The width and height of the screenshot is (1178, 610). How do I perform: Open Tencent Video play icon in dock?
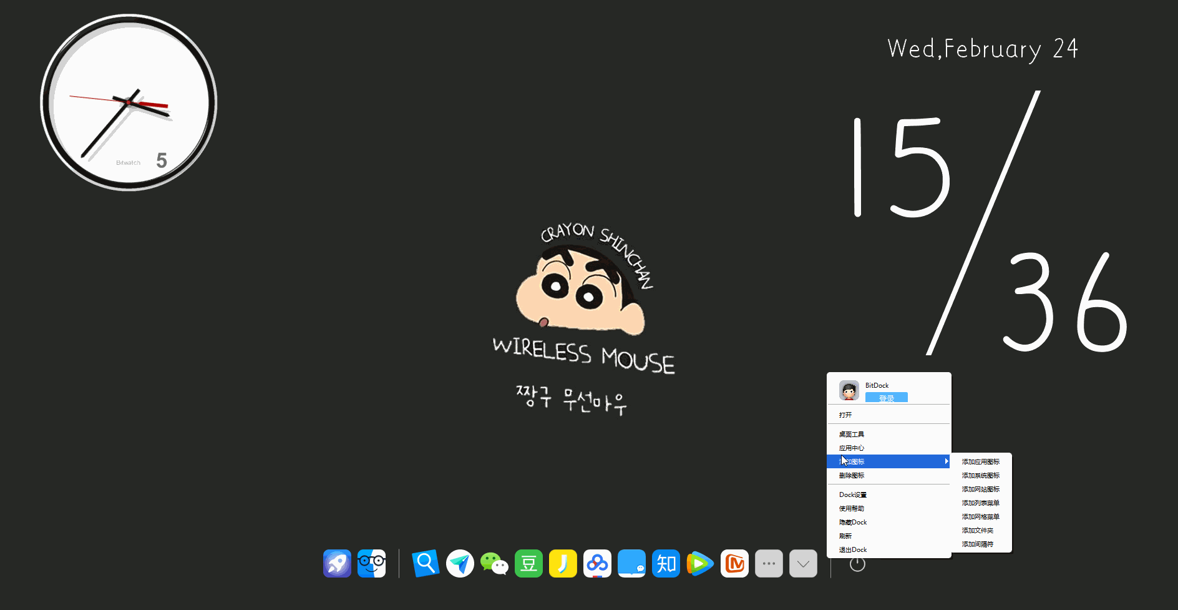coord(700,564)
